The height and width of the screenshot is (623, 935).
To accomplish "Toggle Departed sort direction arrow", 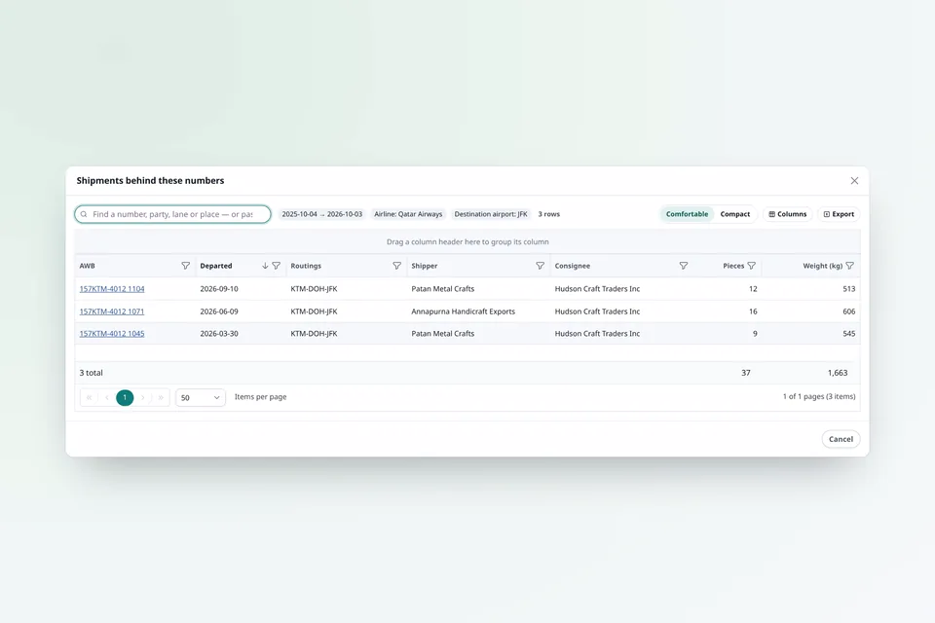I will tap(265, 266).
